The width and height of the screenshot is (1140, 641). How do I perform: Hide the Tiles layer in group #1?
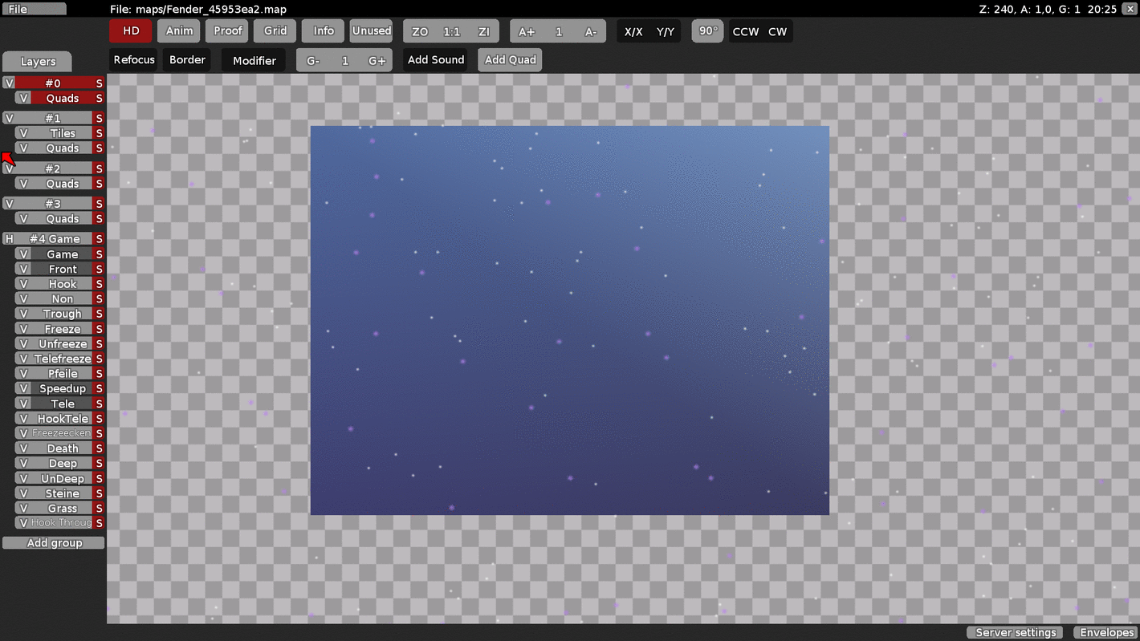(23, 133)
